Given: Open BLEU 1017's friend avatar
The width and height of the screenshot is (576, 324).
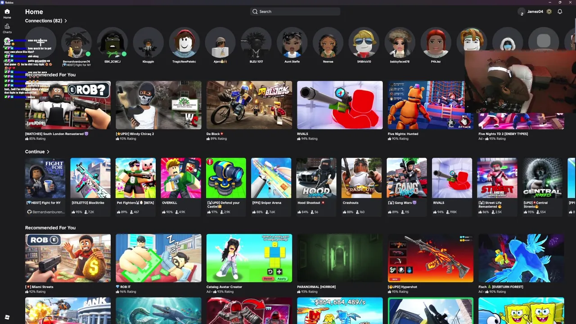Looking at the screenshot, I should [256, 43].
